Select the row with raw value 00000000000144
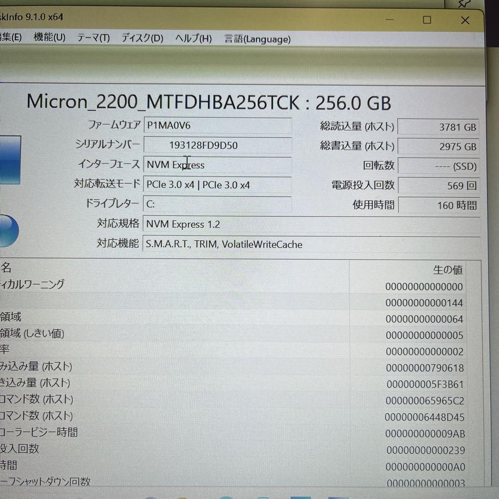Viewport: 499px width, 499px height. point(234,302)
